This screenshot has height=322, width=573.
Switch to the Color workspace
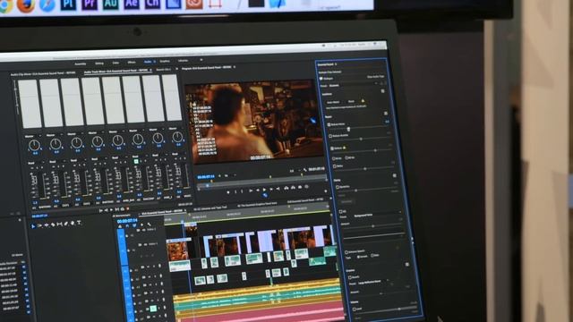(x=115, y=63)
